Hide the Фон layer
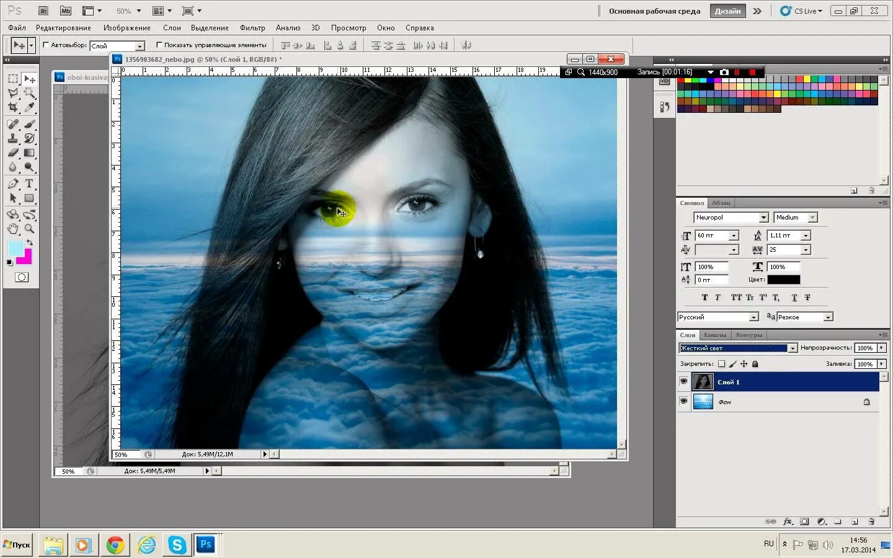The height and width of the screenshot is (558, 893). (x=683, y=401)
